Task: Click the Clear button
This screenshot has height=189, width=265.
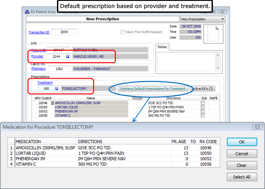Action: pos(242,165)
